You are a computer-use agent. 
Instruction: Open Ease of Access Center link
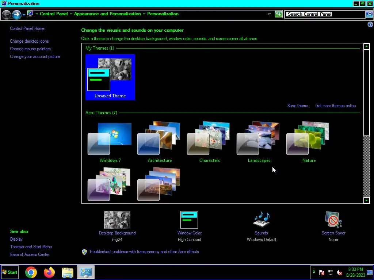coord(30,254)
